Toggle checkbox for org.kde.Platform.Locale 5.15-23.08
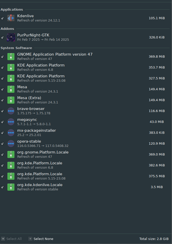The height and width of the screenshot is (244, 172). click(2, 176)
